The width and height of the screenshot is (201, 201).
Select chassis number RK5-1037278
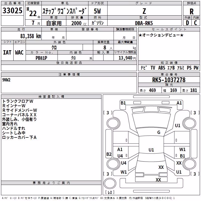click(x=169, y=80)
